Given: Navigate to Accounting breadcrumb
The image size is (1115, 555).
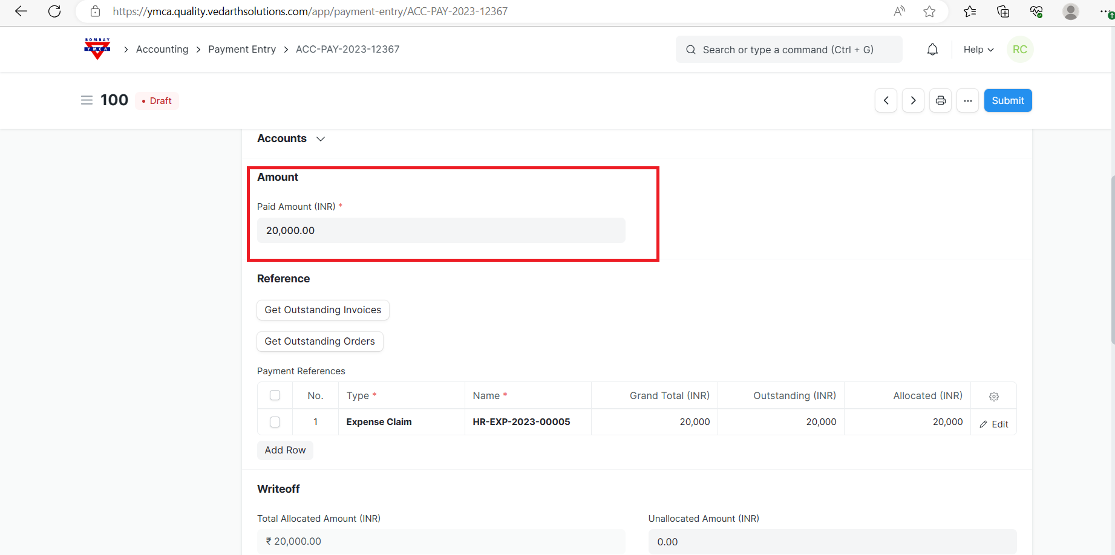Looking at the screenshot, I should click(x=162, y=50).
